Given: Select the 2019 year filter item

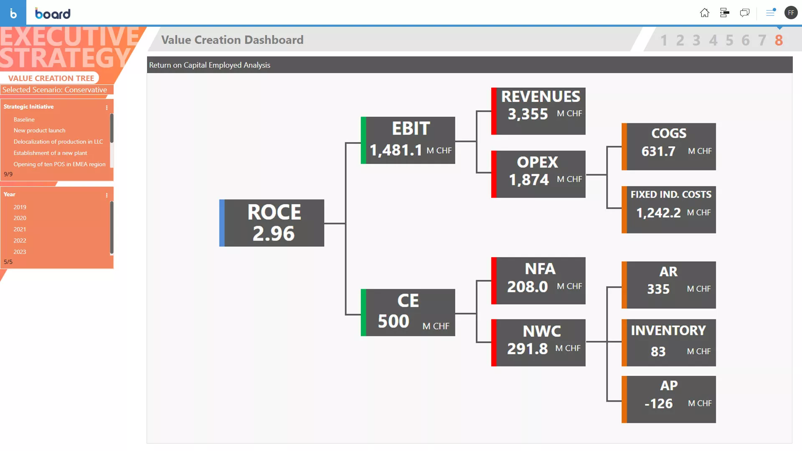Looking at the screenshot, I should click(19, 207).
